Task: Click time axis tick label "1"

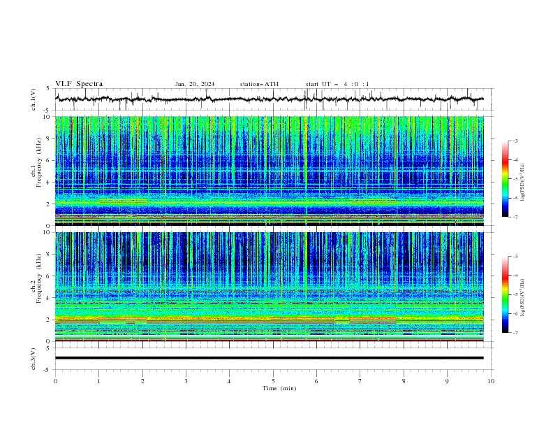Action: [x=98, y=381]
